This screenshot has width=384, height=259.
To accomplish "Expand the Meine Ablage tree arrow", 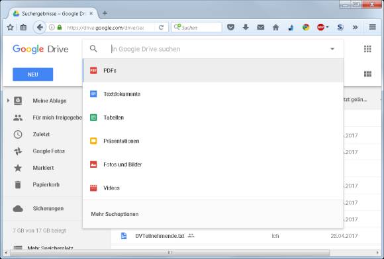I will tap(8, 100).
